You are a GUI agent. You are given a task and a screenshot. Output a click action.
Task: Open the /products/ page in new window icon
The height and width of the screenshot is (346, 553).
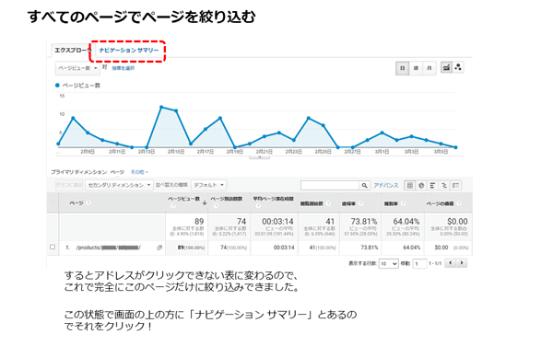(x=159, y=248)
